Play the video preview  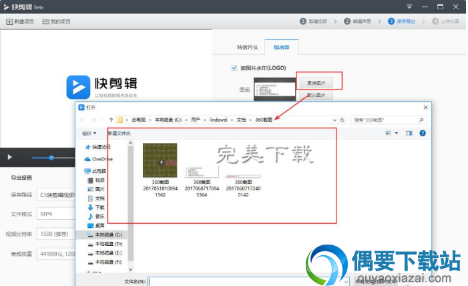click(x=9, y=157)
